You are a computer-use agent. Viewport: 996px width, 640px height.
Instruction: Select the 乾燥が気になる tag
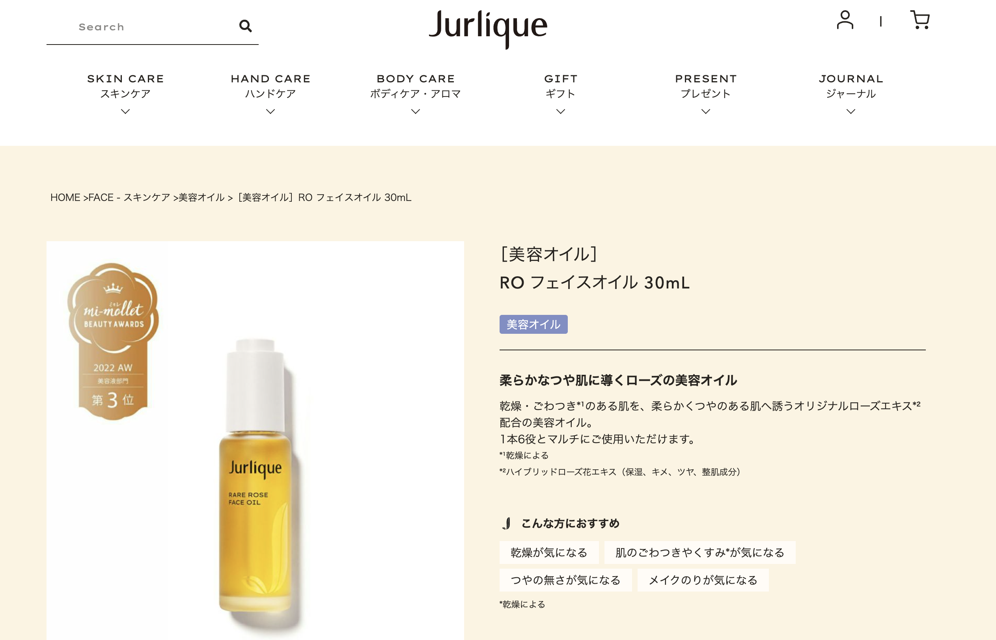(x=549, y=552)
